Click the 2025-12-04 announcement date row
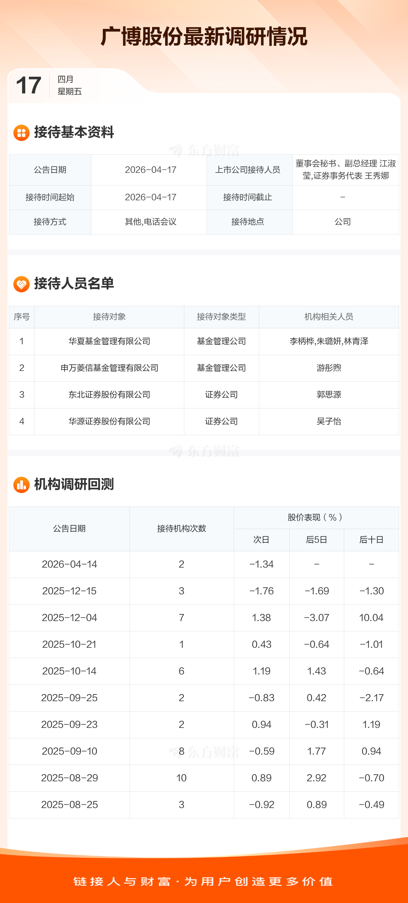This screenshot has height=903, width=408. (x=69, y=618)
